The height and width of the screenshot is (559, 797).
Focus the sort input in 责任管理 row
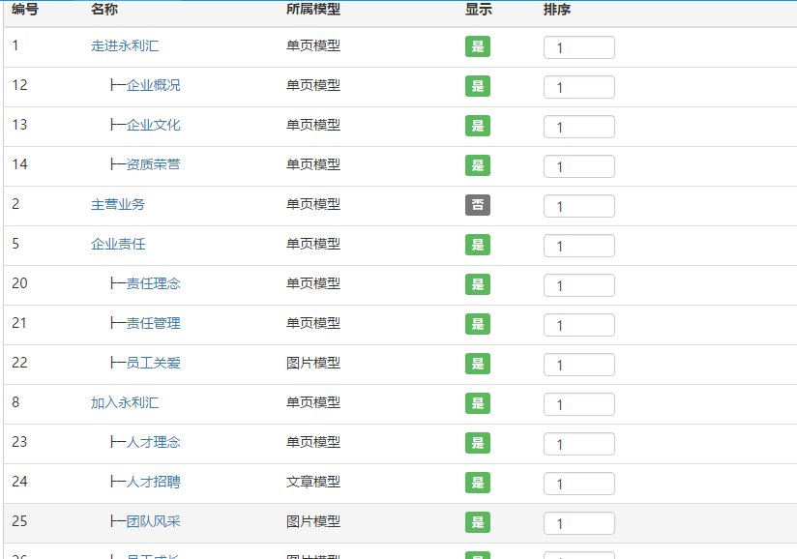click(578, 325)
